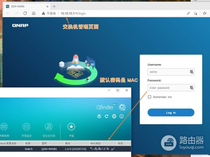Screen dimensions: 210x157
Task: Open the saved passwords key icon
Action: click(188, 13)
